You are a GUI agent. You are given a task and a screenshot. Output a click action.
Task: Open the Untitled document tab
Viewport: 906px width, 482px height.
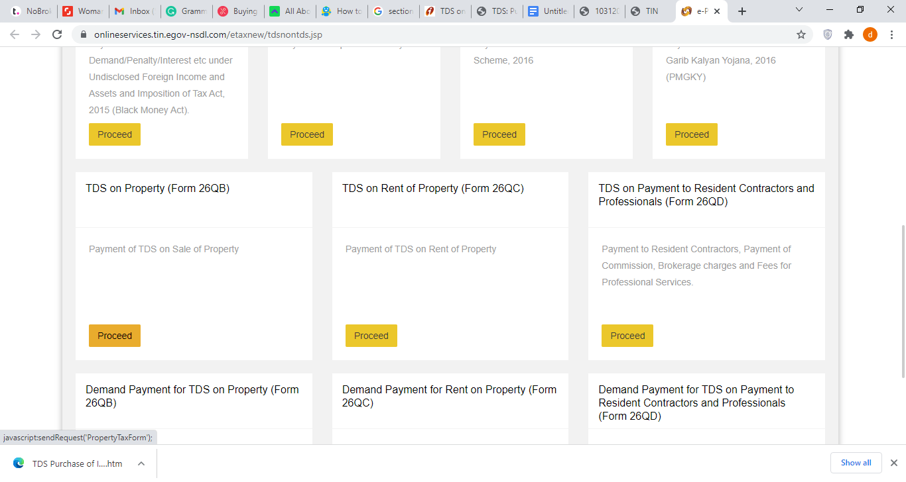tap(549, 11)
